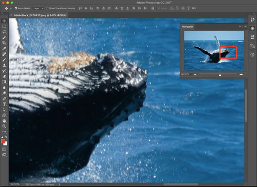Select the AdobeStock_2470437.jpeg document tab

40,15
